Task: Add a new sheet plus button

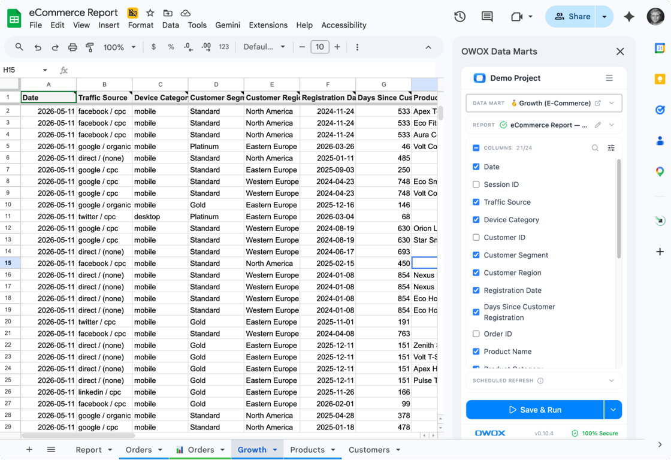Action: [29, 449]
